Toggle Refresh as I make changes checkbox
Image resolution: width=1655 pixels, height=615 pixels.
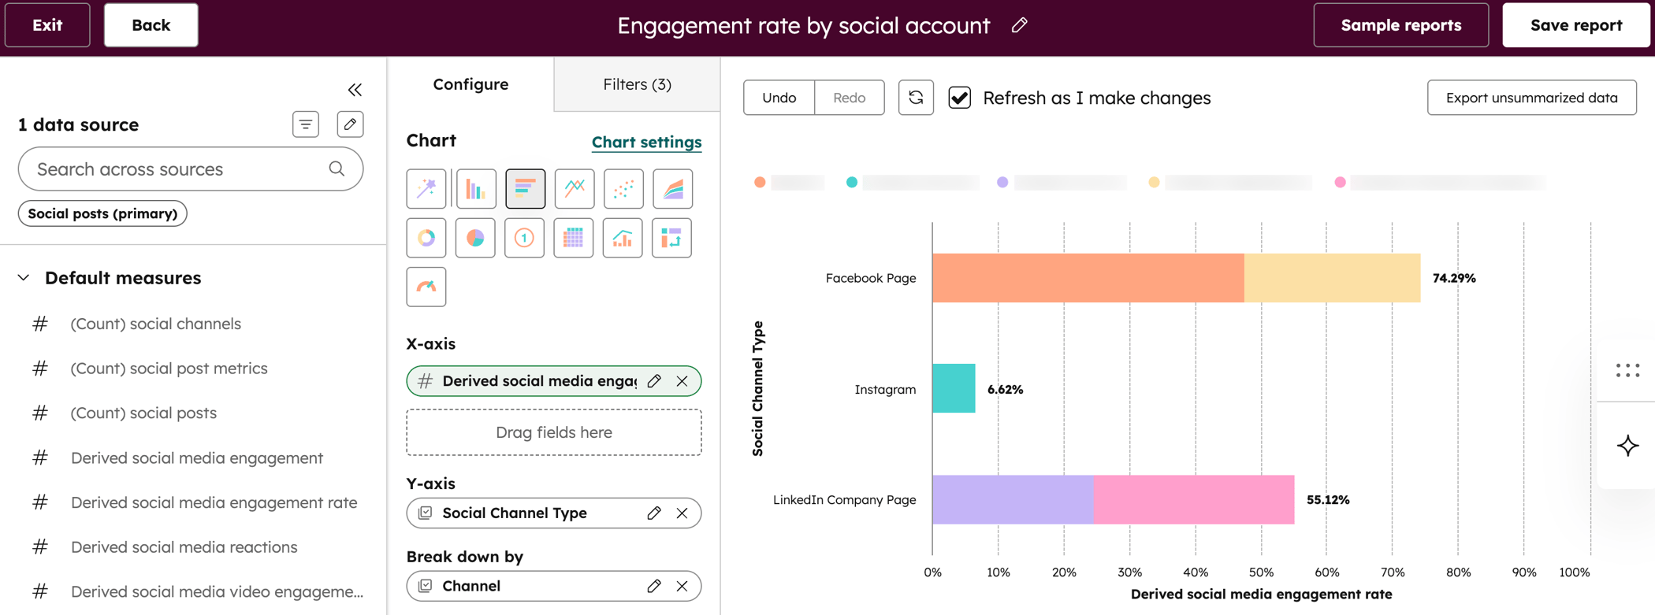click(x=960, y=98)
